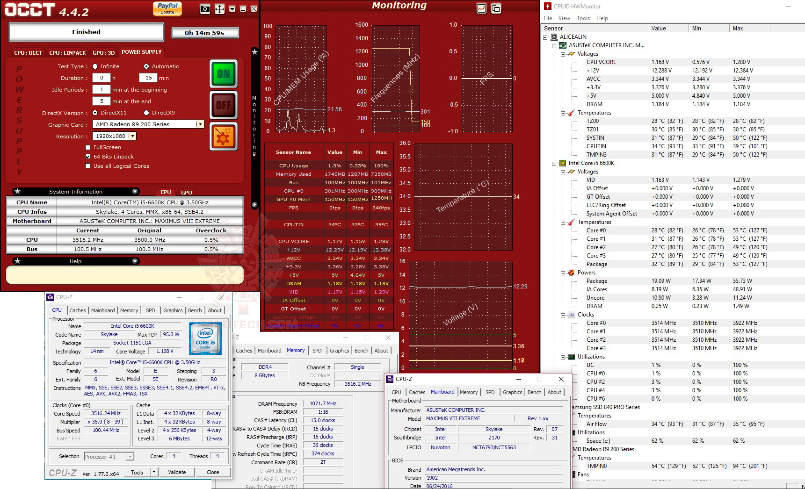Collapse the Powers node in HWMonitor
The width and height of the screenshot is (805, 489).
(563, 273)
